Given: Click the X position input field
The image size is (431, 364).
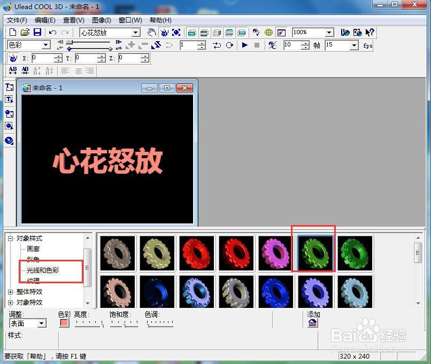Looking at the screenshot, I should click(43, 58).
